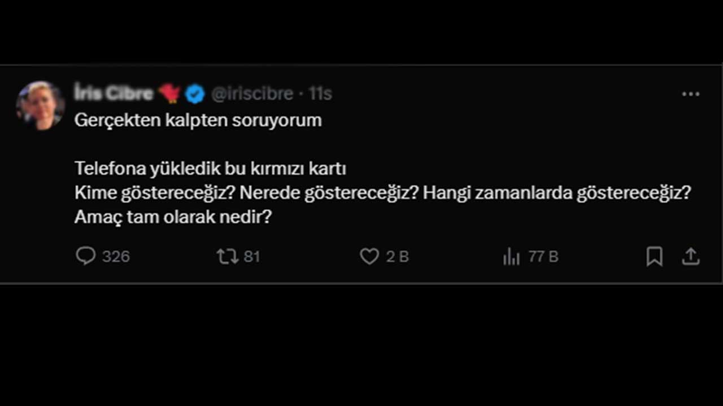The width and height of the screenshot is (723, 406).
Task: Click the blue verified badge
Action: click(x=195, y=94)
